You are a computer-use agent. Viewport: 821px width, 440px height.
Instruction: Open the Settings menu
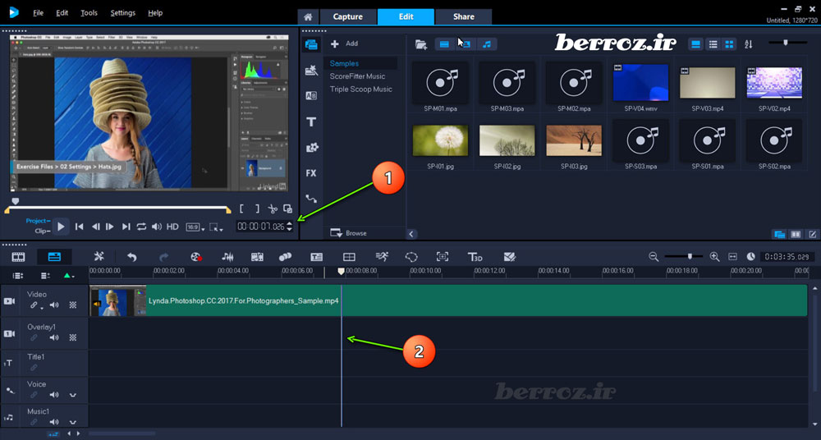point(122,13)
